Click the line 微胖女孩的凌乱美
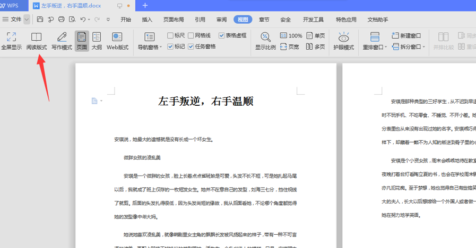 click(x=142, y=158)
